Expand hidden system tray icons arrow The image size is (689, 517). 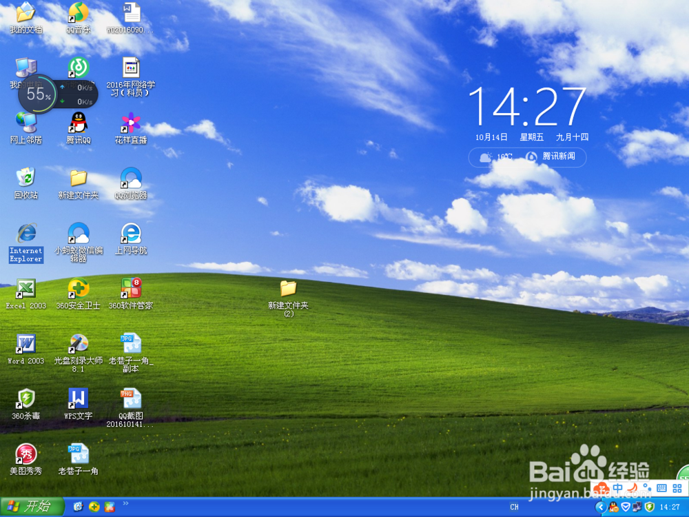[600, 507]
